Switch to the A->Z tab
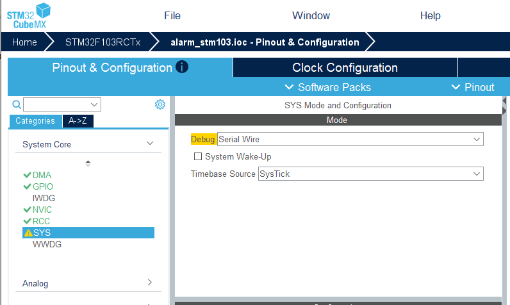Image resolution: width=510 pixels, height=305 pixels. 78,121
